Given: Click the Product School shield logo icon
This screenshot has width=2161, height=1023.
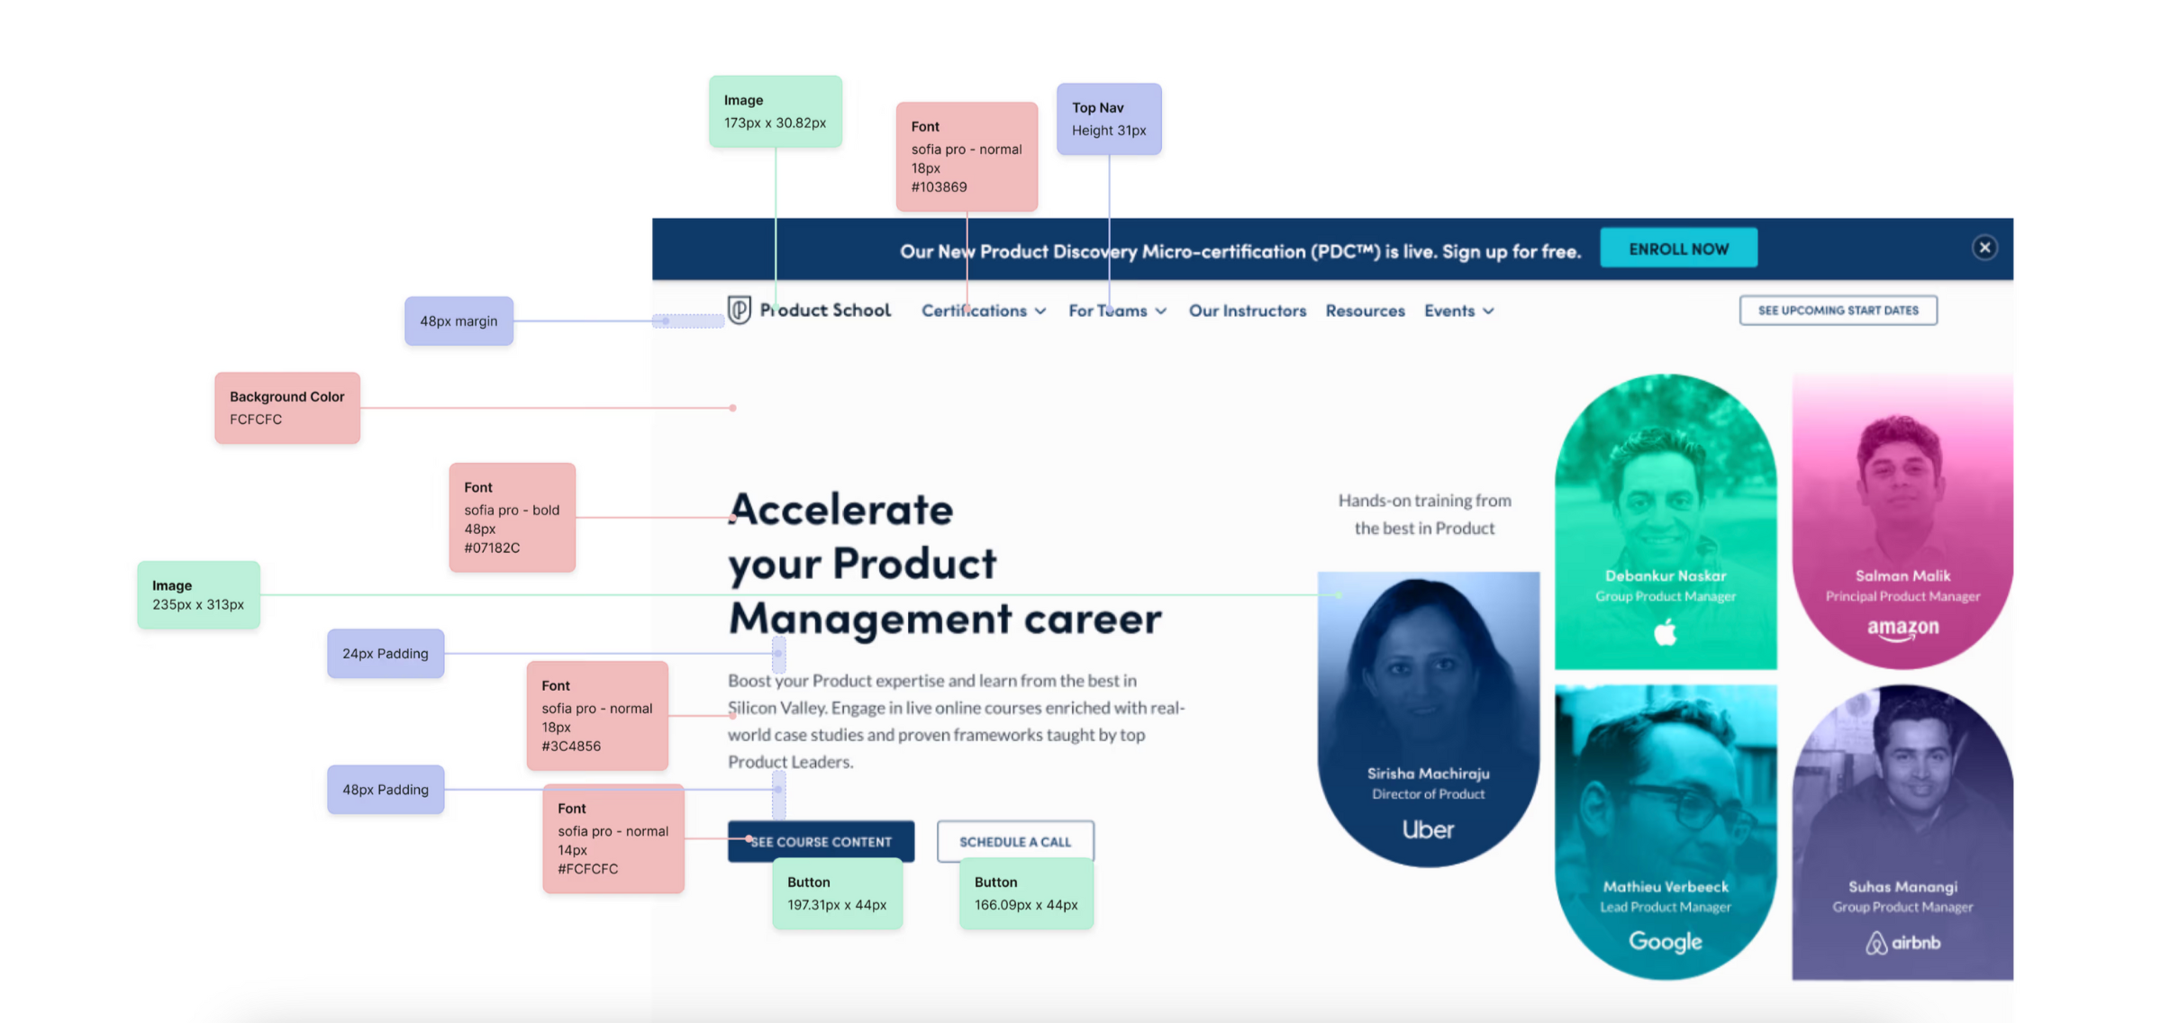Looking at the screenshot, I should pos(740,310).
